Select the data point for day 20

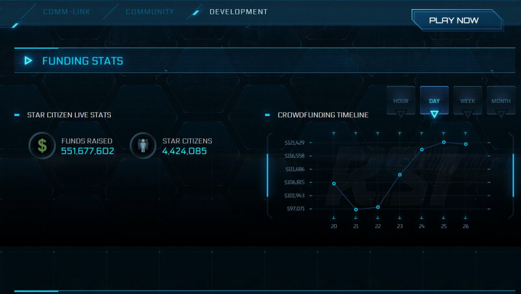coord(334,184)
